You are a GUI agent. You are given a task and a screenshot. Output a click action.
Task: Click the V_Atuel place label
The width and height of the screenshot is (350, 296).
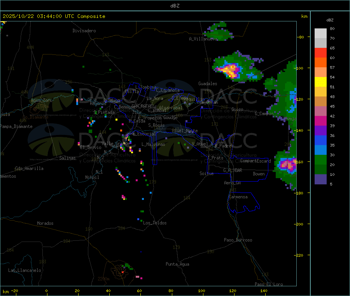[200, 144]
